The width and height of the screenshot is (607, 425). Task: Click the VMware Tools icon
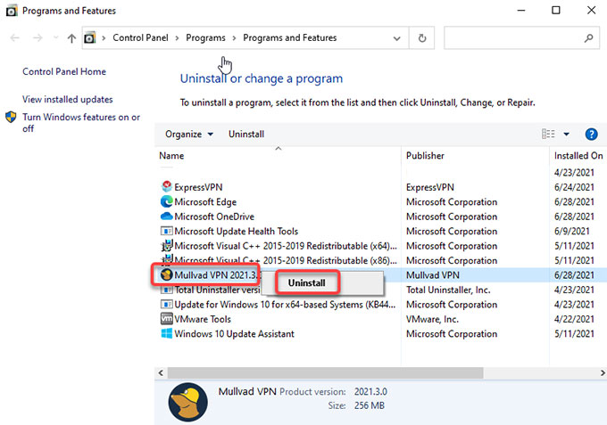pos(166,319)
